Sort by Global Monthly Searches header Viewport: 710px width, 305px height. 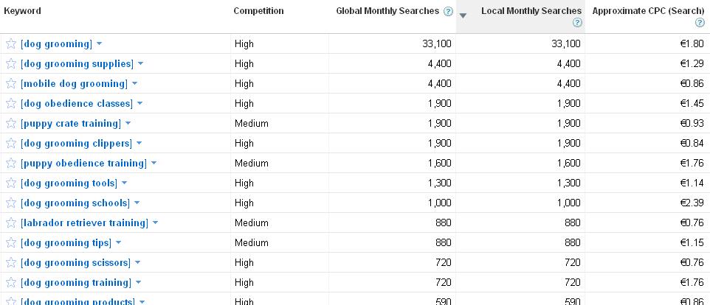(x=387, y=11)
